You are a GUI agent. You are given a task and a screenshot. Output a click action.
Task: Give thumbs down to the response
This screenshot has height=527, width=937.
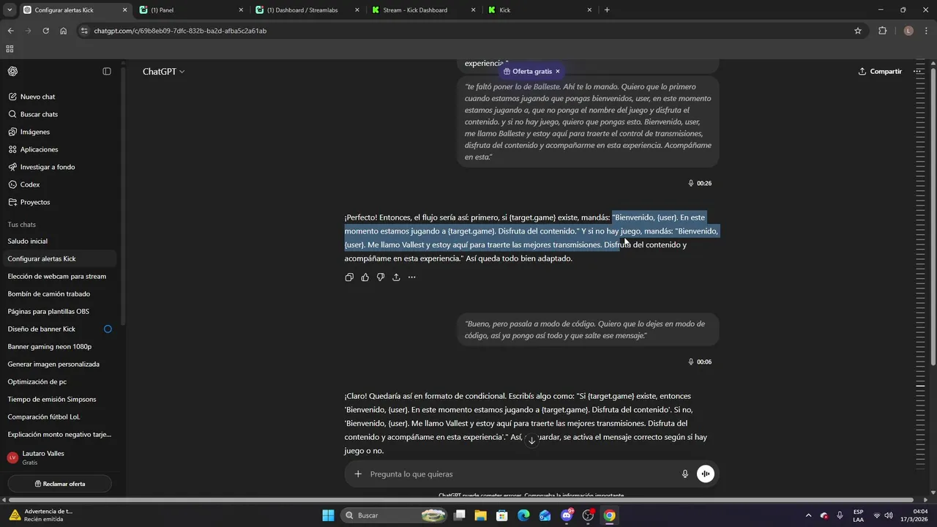pyautogui.click(x=381, y=277)
